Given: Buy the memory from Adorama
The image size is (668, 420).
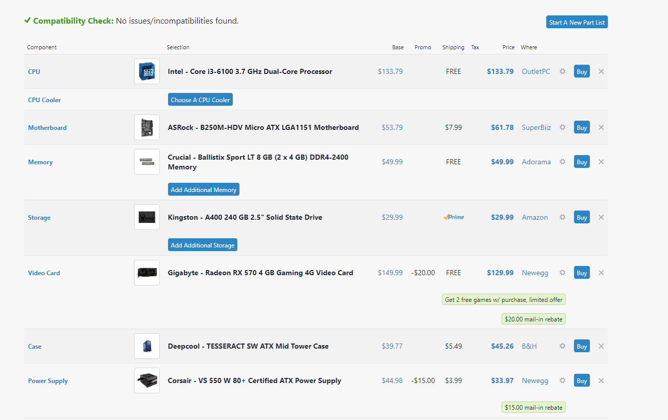Looking at the screenshot, I should point(582,162).
